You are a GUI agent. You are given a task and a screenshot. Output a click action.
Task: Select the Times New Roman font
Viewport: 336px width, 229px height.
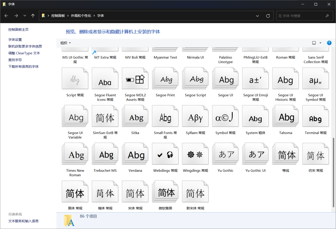pos(75,154)
